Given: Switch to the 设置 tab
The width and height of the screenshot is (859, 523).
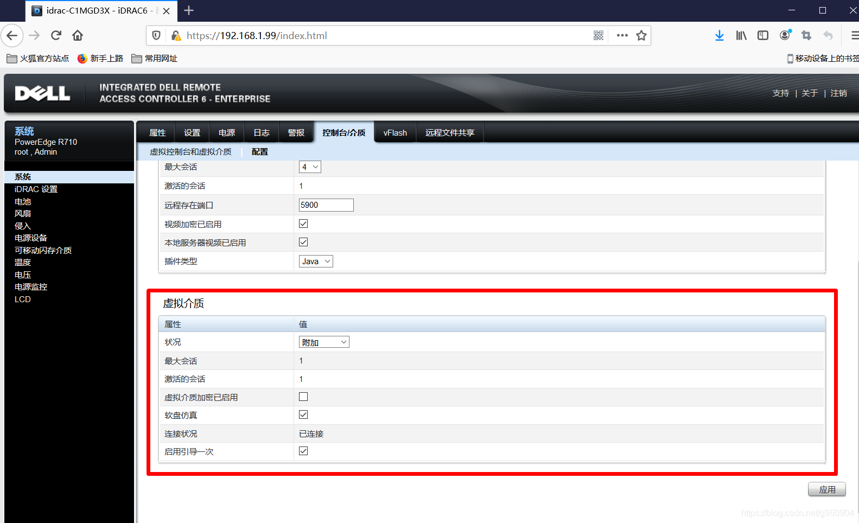Looking at the screenshot, I should pos(192,133).
